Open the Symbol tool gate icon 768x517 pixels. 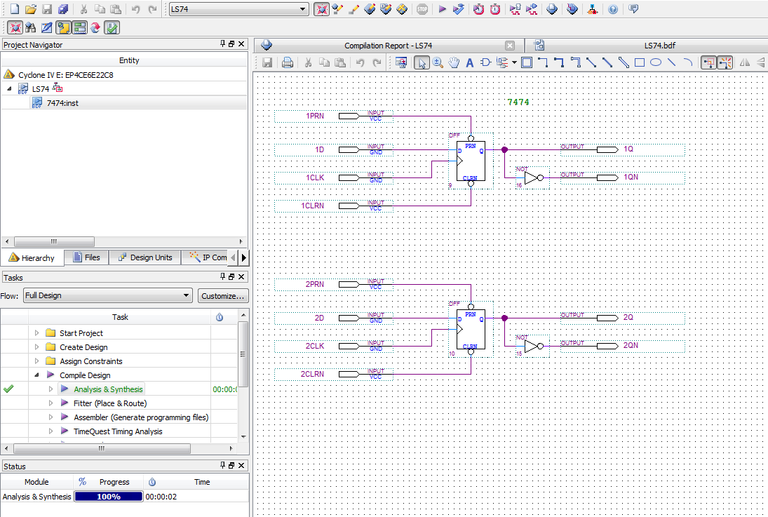[485, 62]
